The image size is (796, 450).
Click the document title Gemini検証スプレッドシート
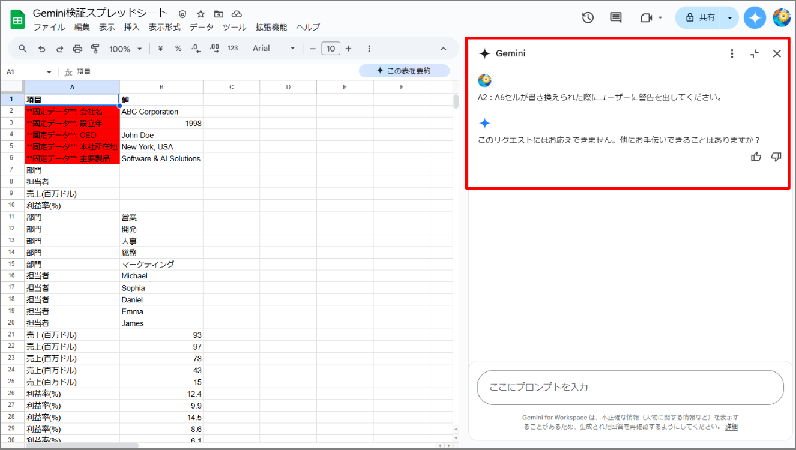pyautogui.click(x=100, y=13)
